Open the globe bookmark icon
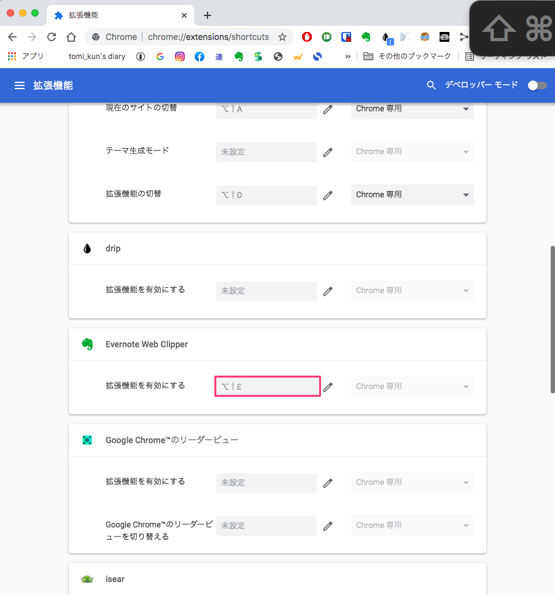 278,57
